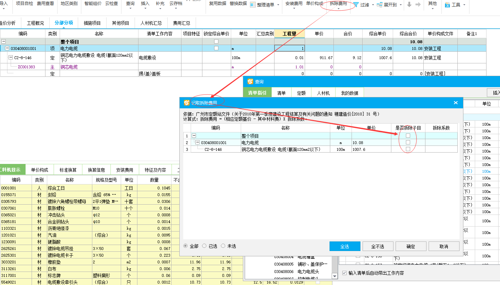Screen dimensions: 500x285
Task: Click the 过滤 funnel filter icon
Action: (356, 5)
